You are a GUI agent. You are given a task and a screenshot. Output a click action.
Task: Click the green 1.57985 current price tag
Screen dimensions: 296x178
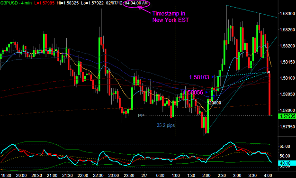coord(287,116)
